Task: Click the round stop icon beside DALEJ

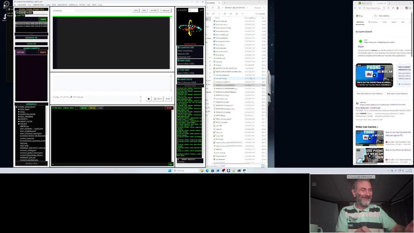Action: (149, 99)
